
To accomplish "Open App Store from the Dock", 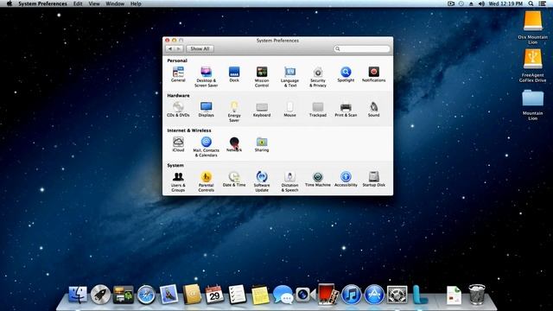I will (374, 295).
